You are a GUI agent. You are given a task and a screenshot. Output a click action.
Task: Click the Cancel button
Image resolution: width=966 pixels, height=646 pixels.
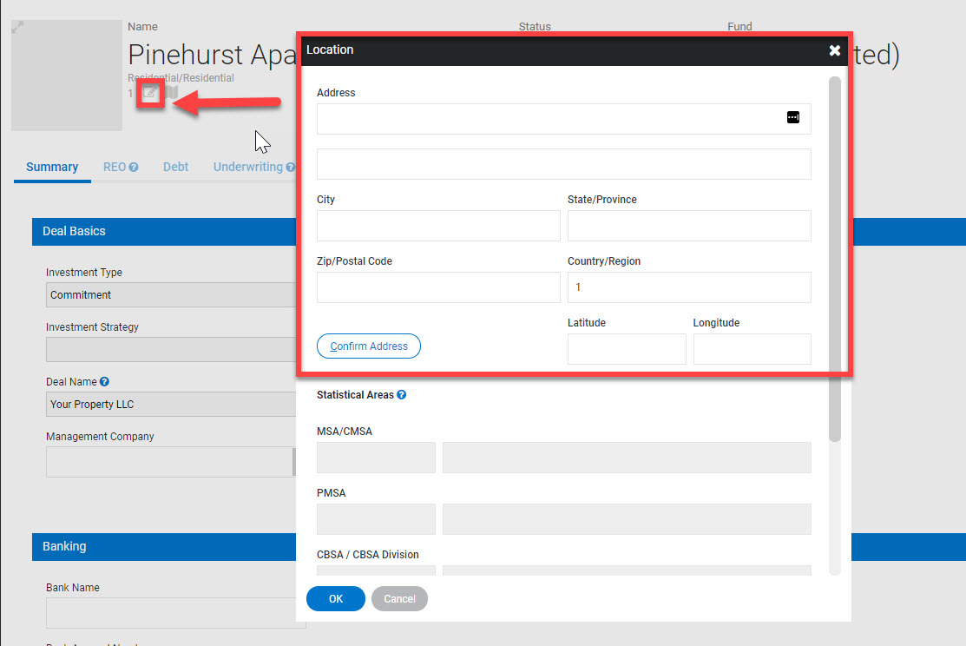point(399,598)
